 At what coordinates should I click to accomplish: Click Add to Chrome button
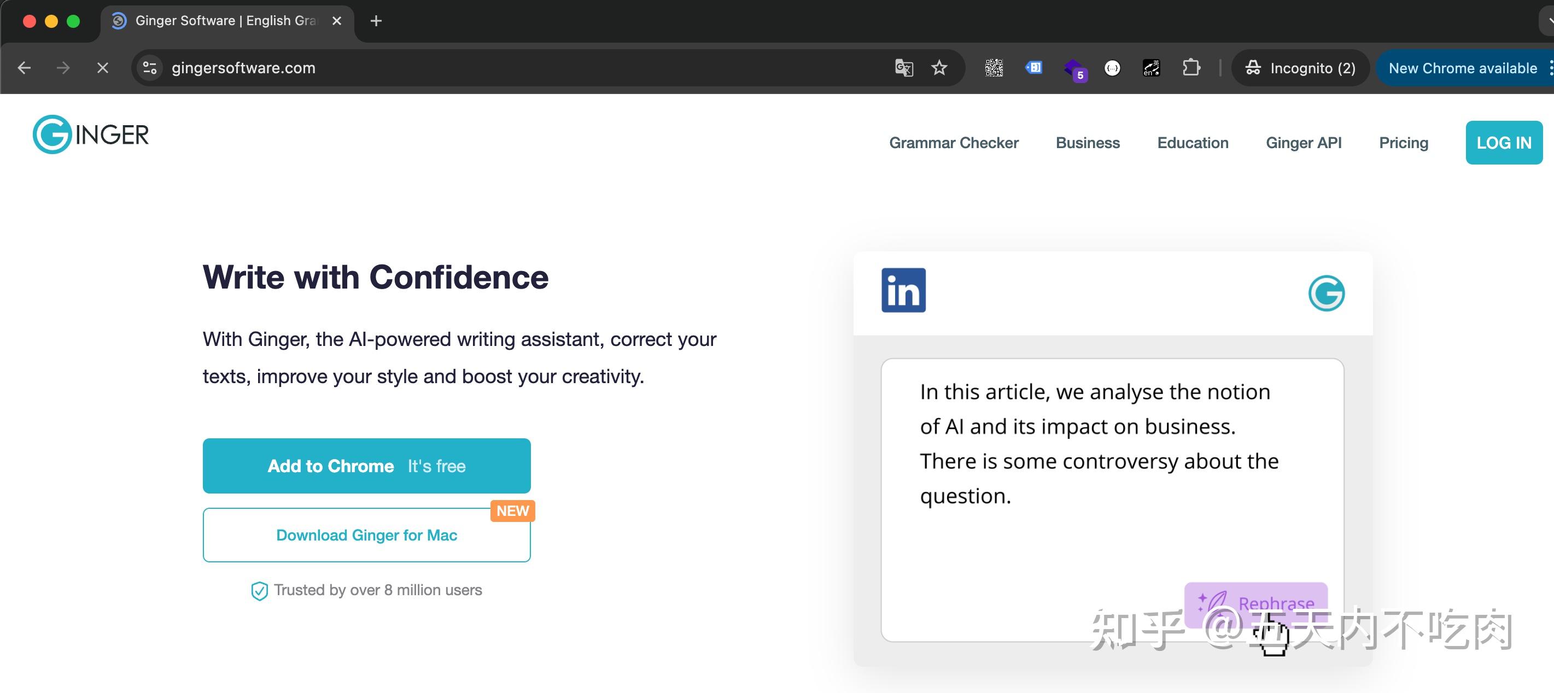(x=366, y=466)
